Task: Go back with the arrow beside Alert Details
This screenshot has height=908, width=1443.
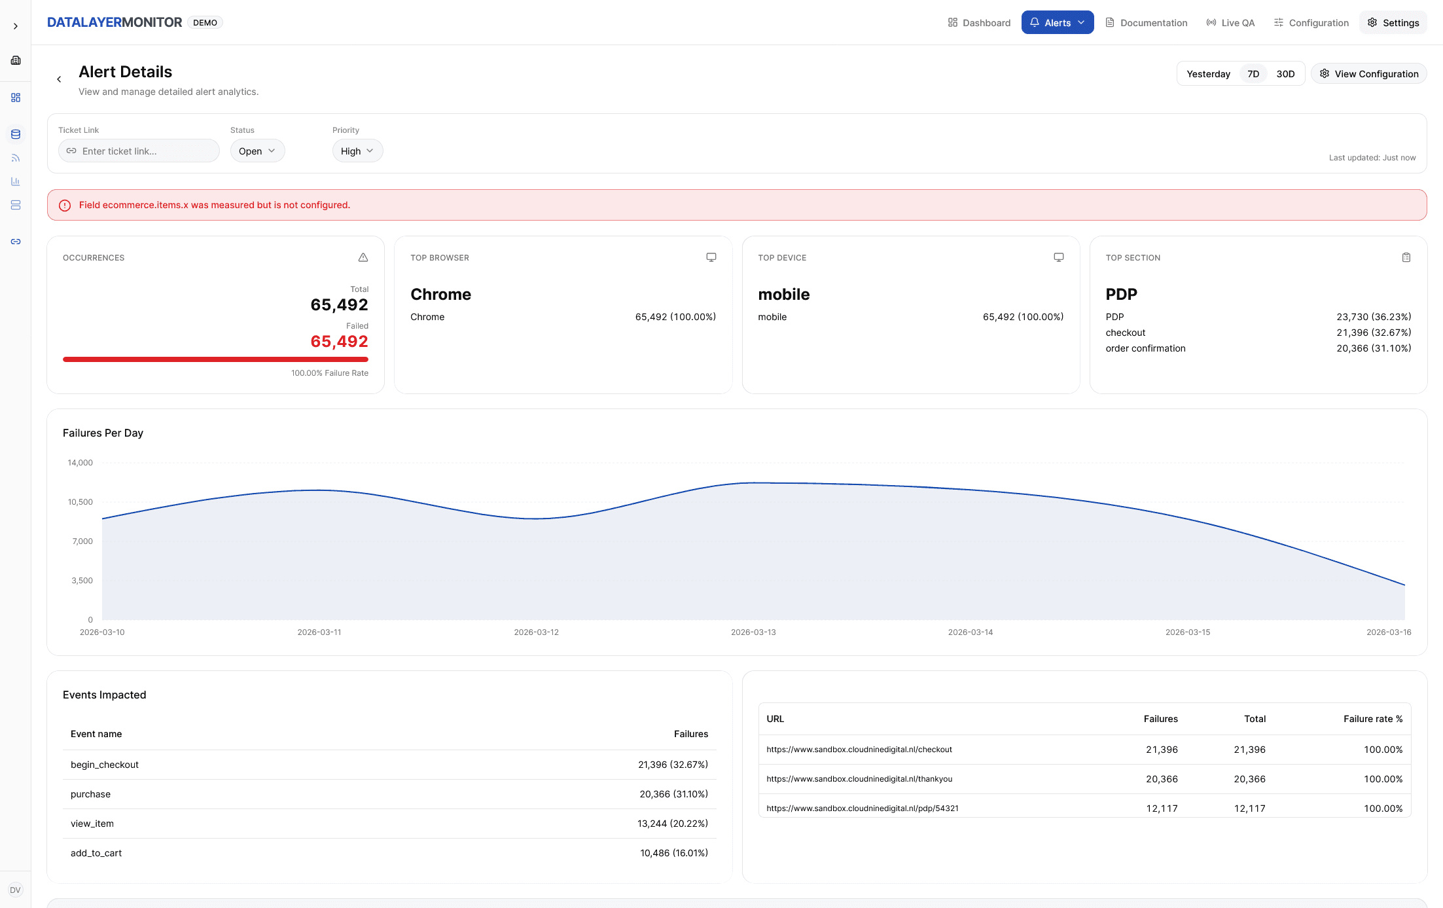Action: (59, 79)
